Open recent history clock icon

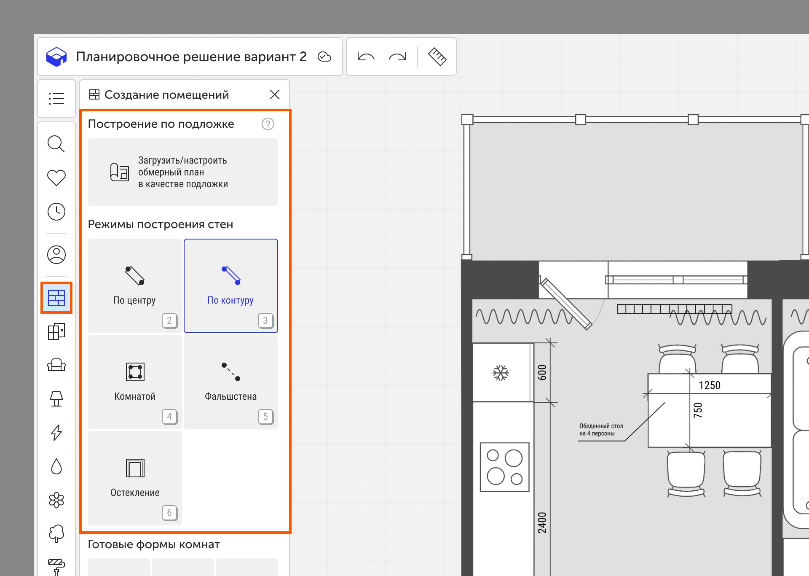[x=56, y=212]
